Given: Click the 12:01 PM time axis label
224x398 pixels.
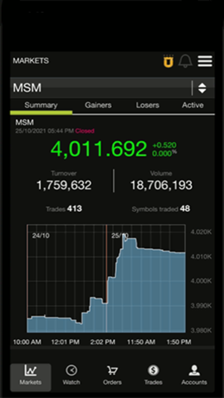Looking at the screenshot, I should pyautogui.click(x=65, y=342).
